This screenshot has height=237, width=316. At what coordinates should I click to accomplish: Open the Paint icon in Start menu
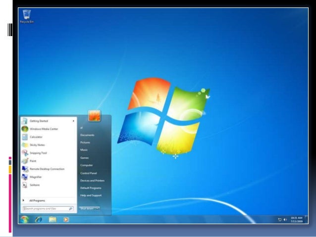tap(25, 161)
